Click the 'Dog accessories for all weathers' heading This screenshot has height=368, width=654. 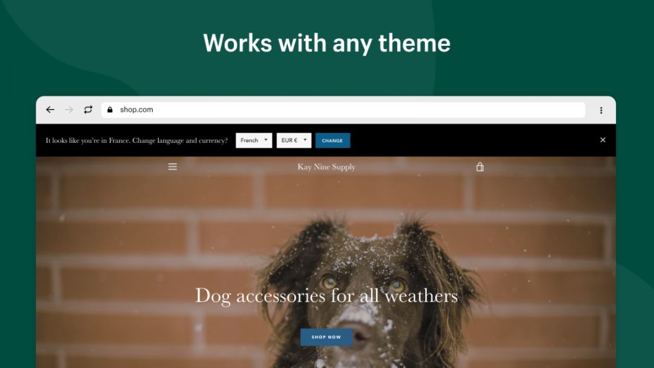click(x=326, y=297)
